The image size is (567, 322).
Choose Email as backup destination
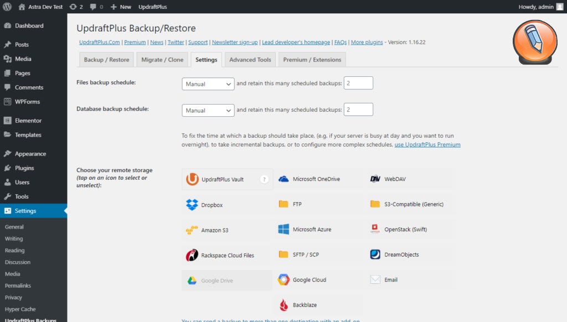point(410,280)
